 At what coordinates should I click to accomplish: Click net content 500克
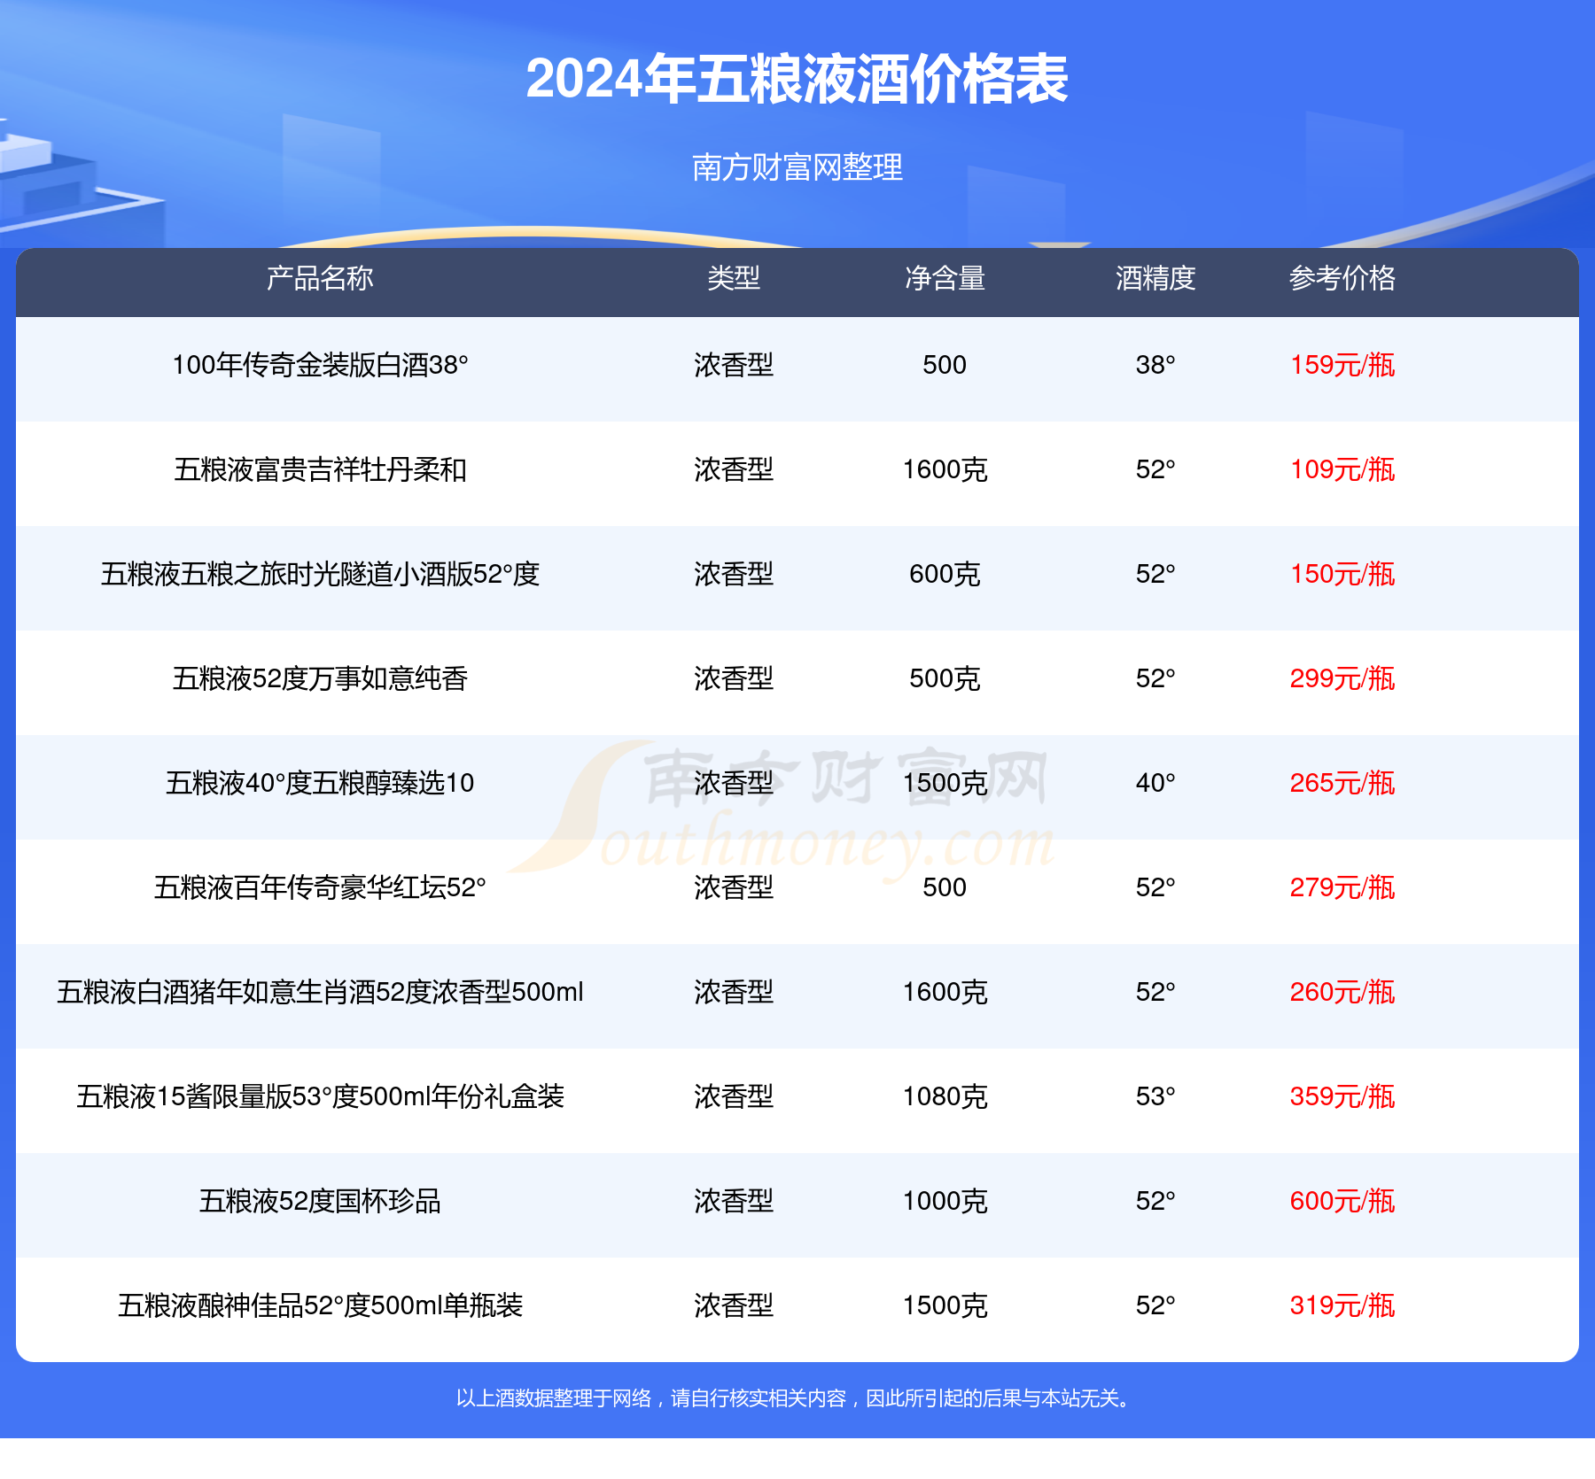pyautogui.click(x=945, y=678)
